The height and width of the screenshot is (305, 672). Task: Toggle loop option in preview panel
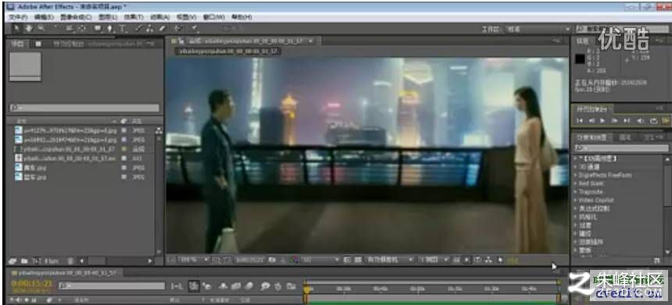pos(653,121)
